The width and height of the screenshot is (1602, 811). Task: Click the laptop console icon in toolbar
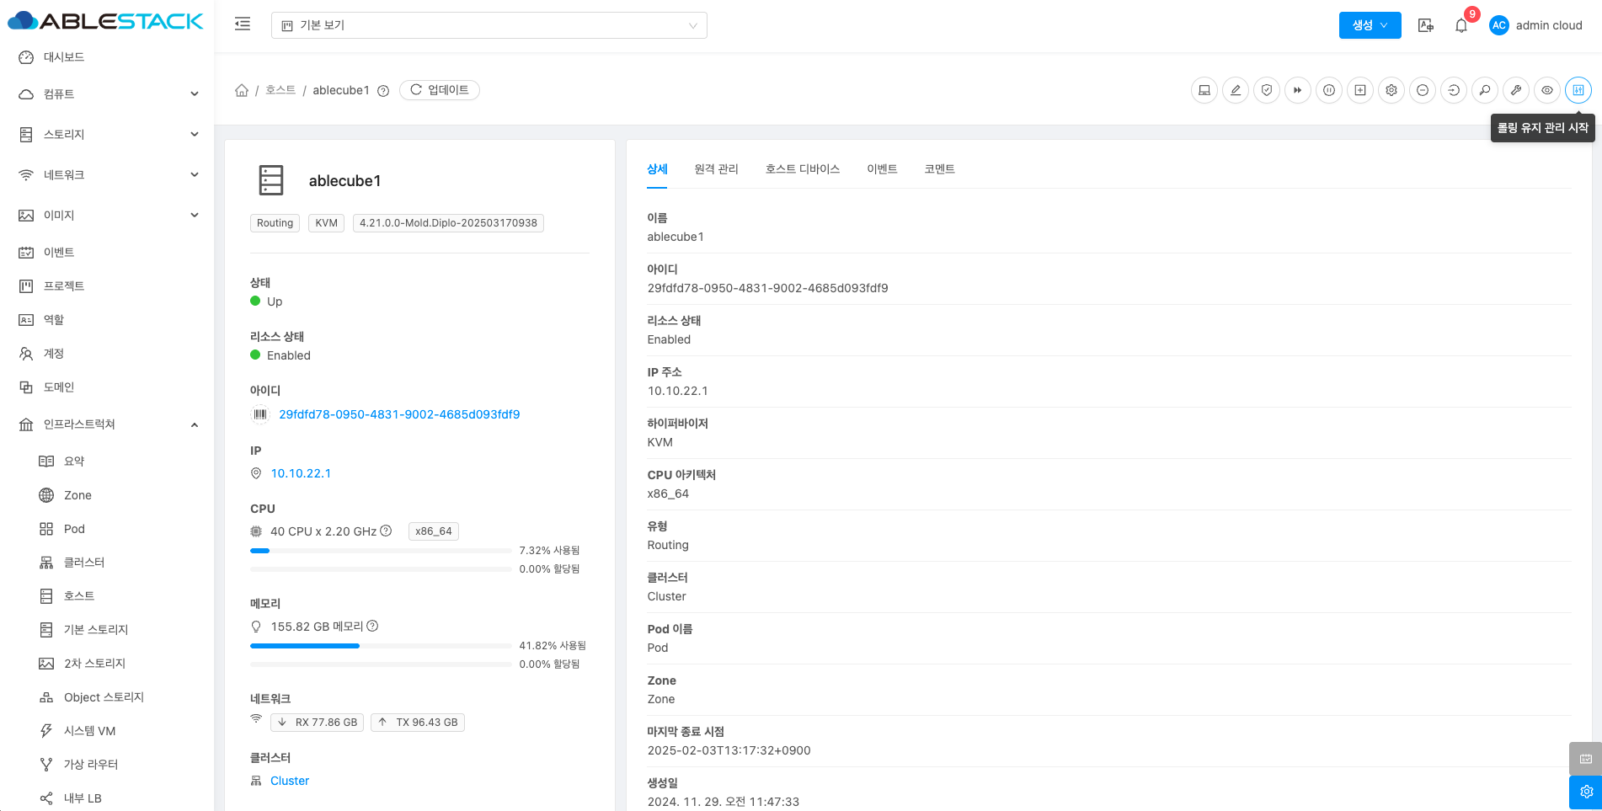tap(1204, 90)
